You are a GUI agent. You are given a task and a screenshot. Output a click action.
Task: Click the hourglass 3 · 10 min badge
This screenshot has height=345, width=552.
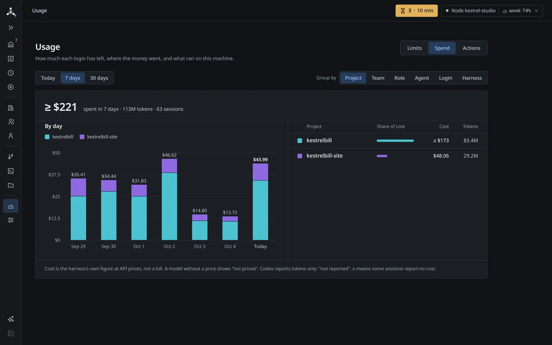coord(417,11)
